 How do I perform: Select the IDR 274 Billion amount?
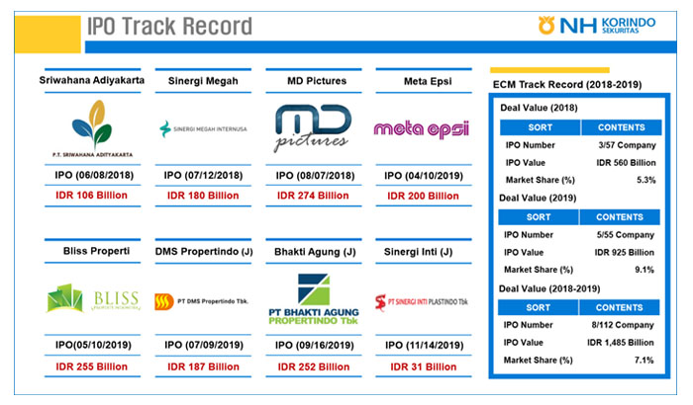[x=312, y=196]
